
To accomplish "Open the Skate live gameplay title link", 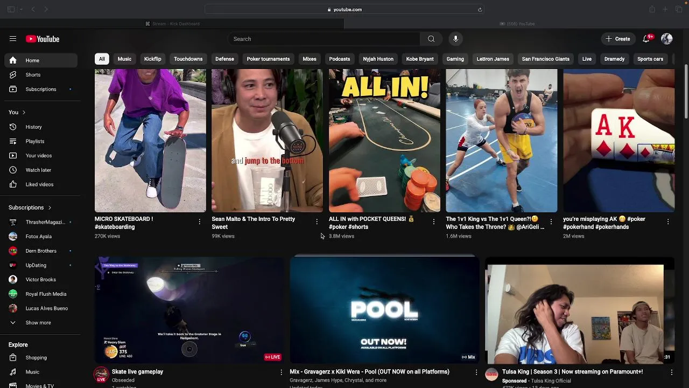I will pos(137,372).
